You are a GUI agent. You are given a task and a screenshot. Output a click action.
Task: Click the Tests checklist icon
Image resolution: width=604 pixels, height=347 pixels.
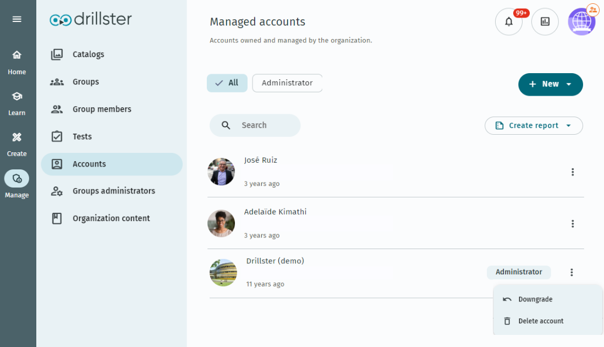pyautogui.click(x=57, y=136)
